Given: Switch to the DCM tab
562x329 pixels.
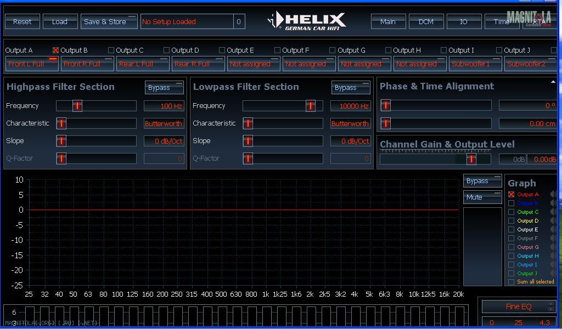Looking at the screenshot, I should coord(426,21).
